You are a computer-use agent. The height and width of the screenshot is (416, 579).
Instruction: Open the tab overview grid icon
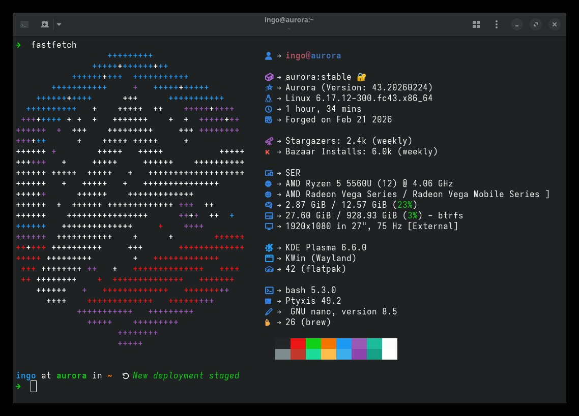pos(476,24)
